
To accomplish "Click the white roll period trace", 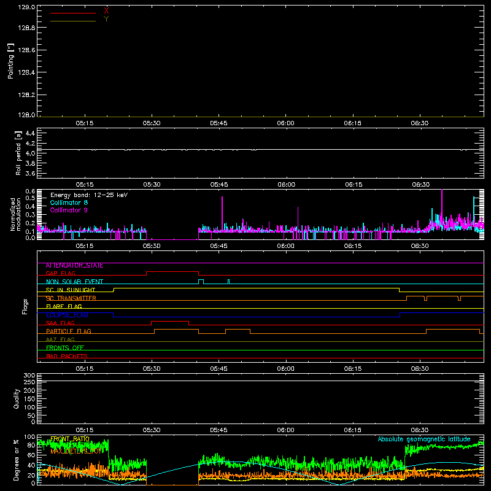I will [260, 150].
